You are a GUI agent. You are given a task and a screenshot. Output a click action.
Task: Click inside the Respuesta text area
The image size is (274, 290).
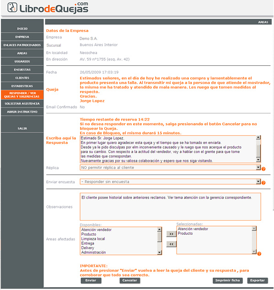point(168,149)
